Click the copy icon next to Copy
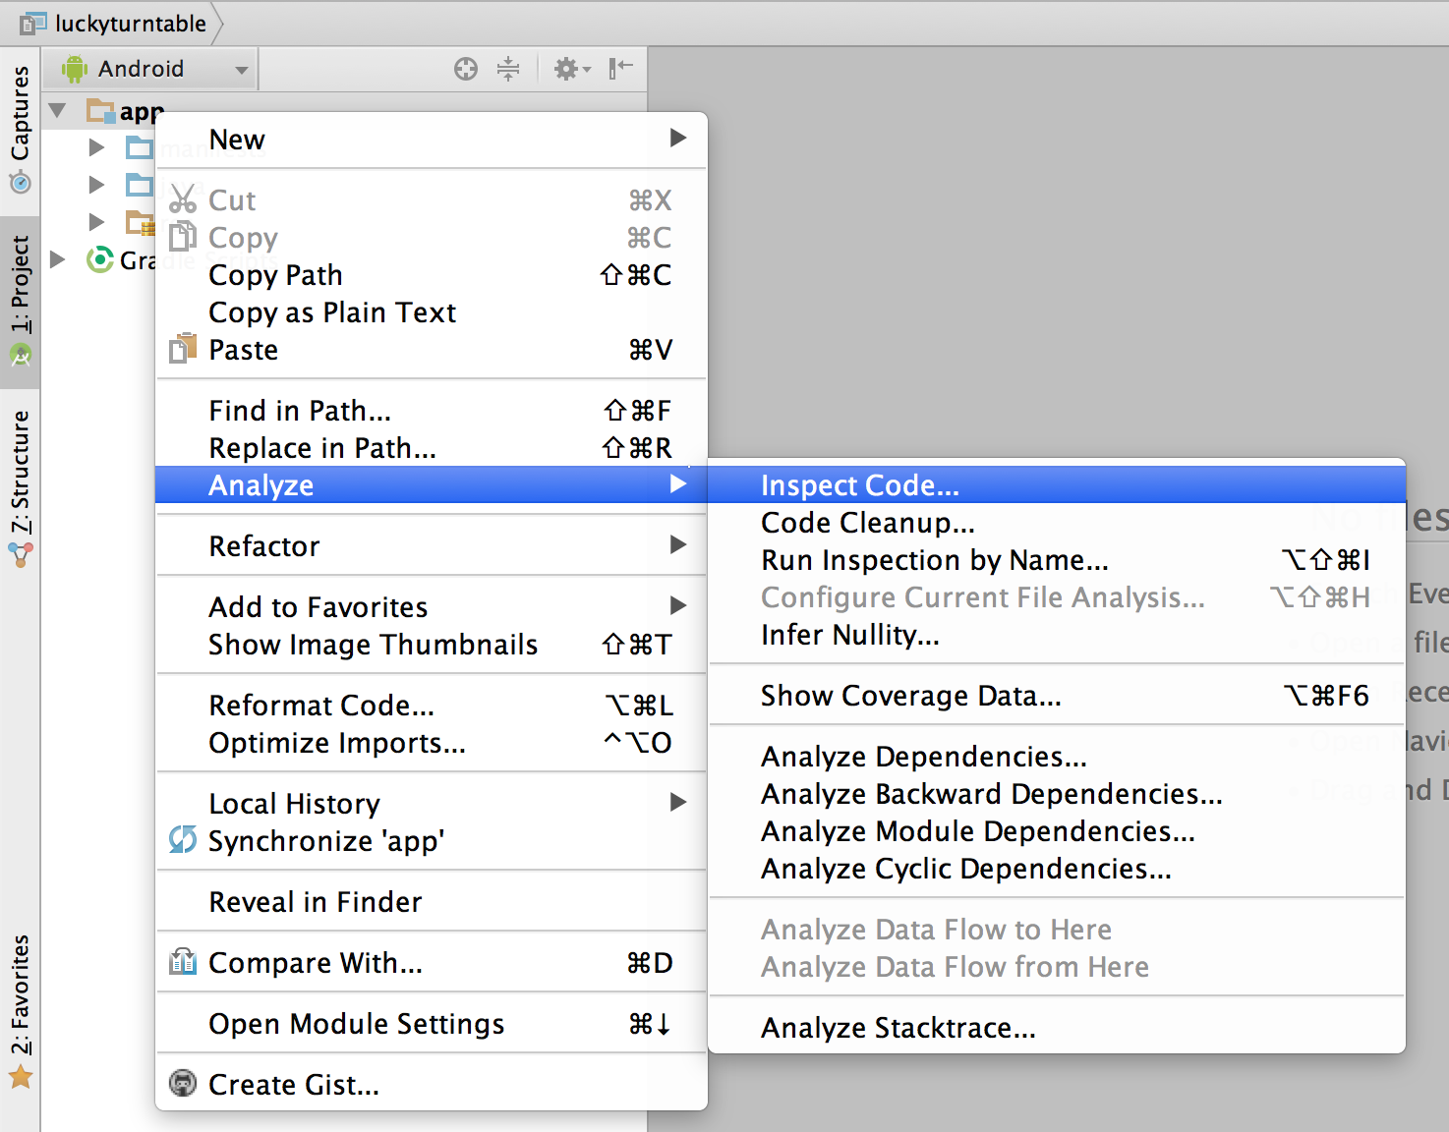 click(183, 236)
